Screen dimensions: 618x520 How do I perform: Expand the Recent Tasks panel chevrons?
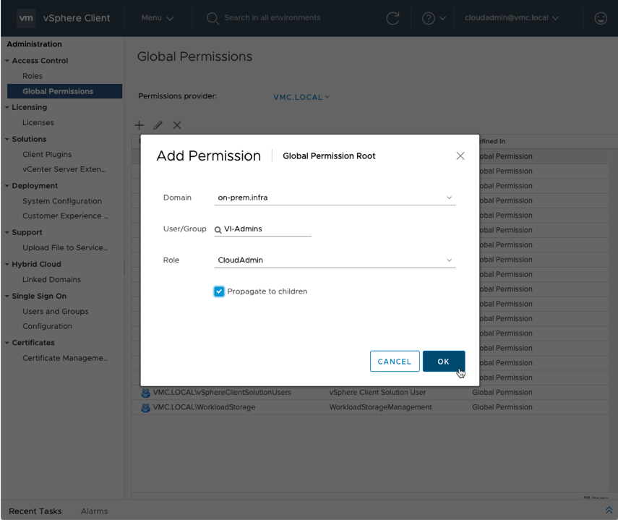pos(609,511)
